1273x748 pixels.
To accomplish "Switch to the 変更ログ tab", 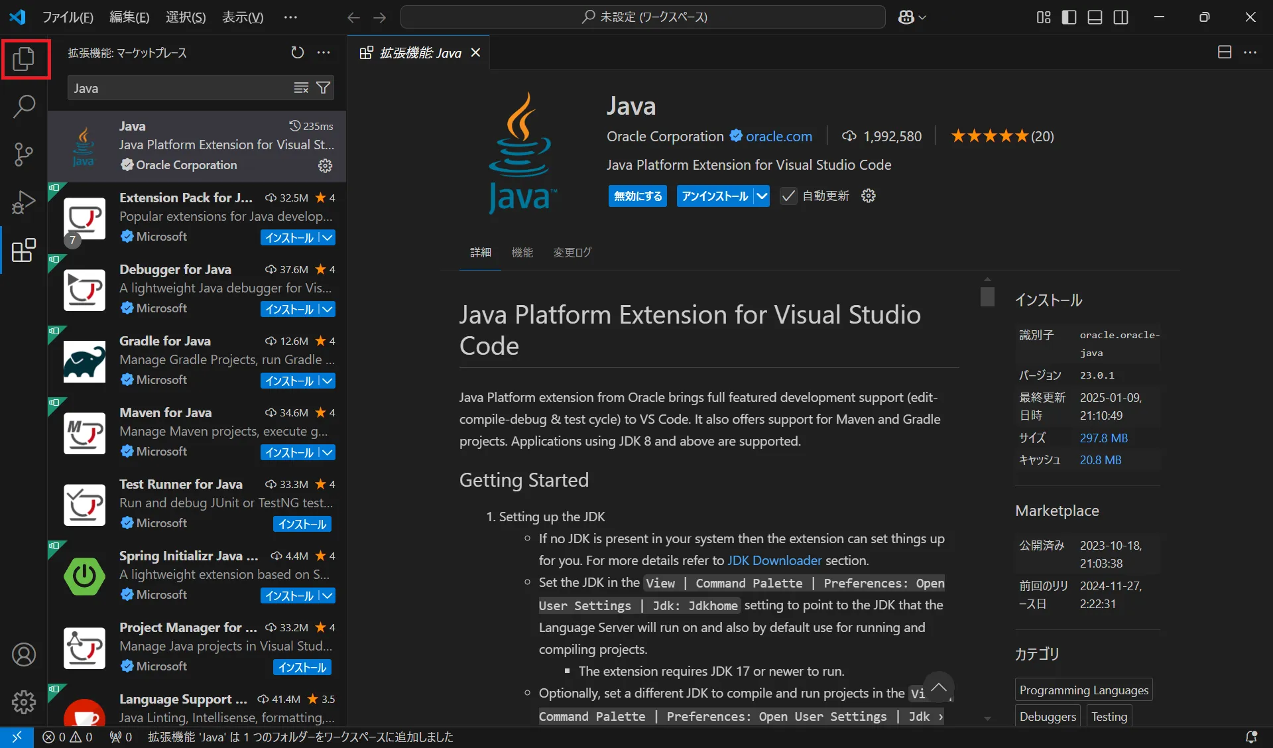I will tap(572, 252).
